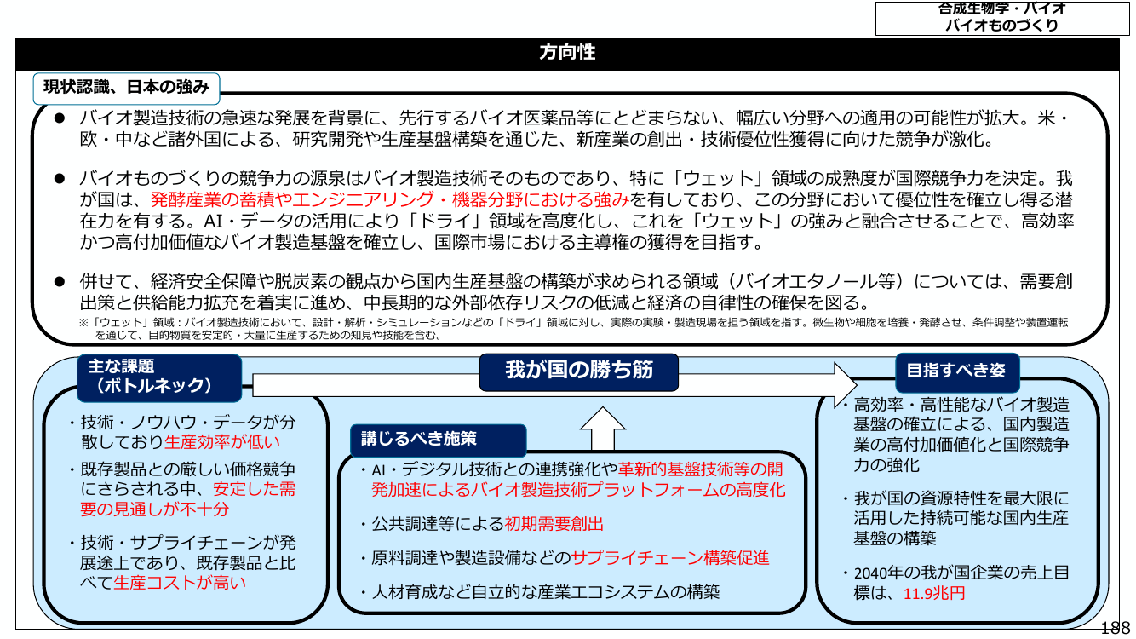Click red text 生産コストが高い
The image size is (1136, 639).
[180, 583]
